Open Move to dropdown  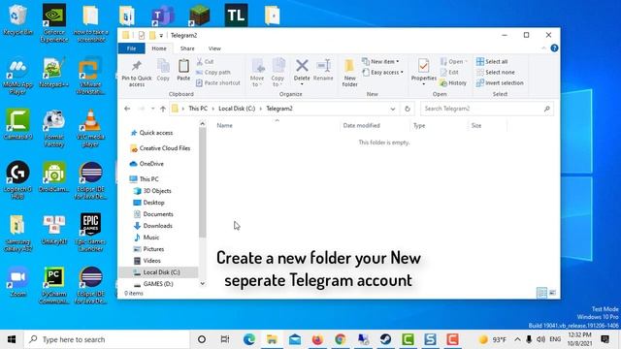[x=257, y=73]
